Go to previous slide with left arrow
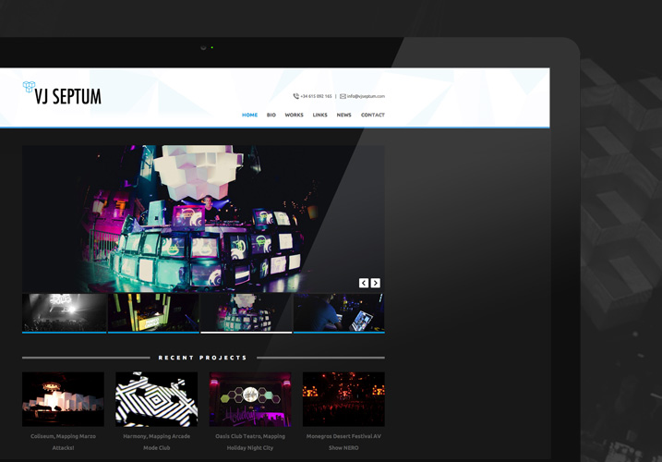This screenshot has width=662, height=462. pos(364,283)
